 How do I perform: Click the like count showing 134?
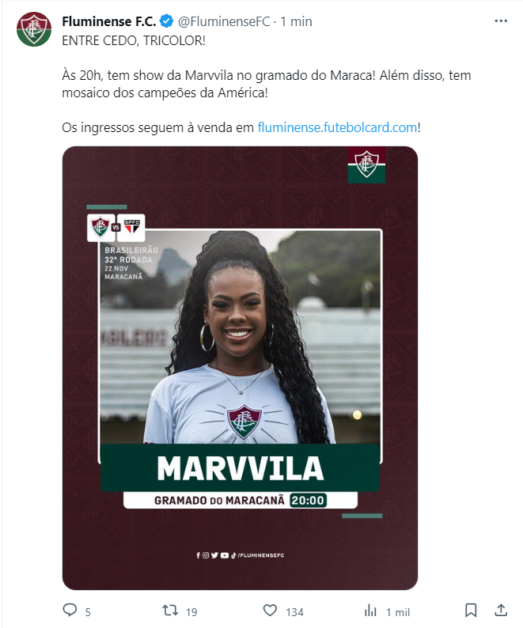(294, 612)
